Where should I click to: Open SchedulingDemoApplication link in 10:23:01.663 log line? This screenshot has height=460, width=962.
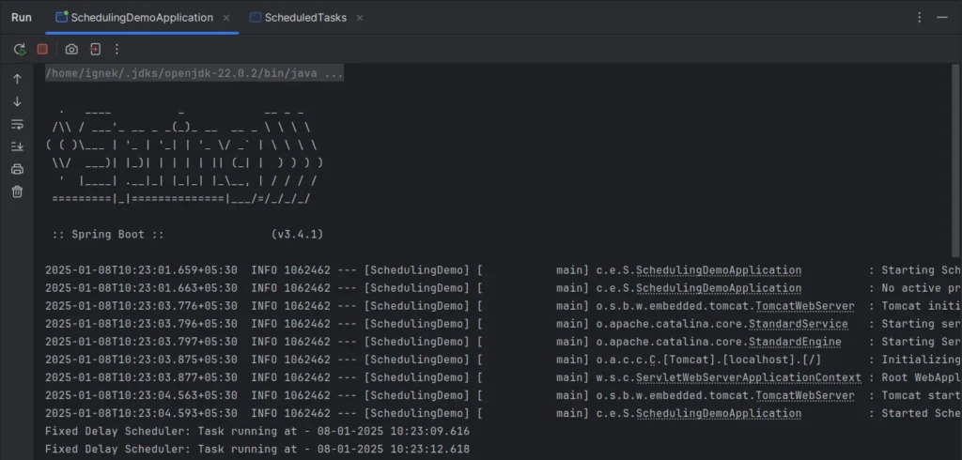pos(719,288)
